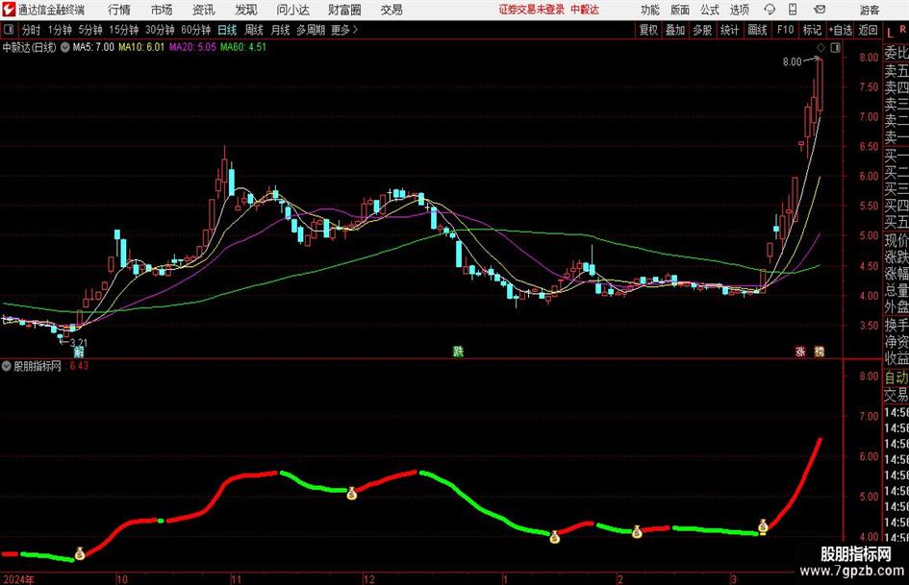Click the 榜 marker below chart

(x=820, y=352)
